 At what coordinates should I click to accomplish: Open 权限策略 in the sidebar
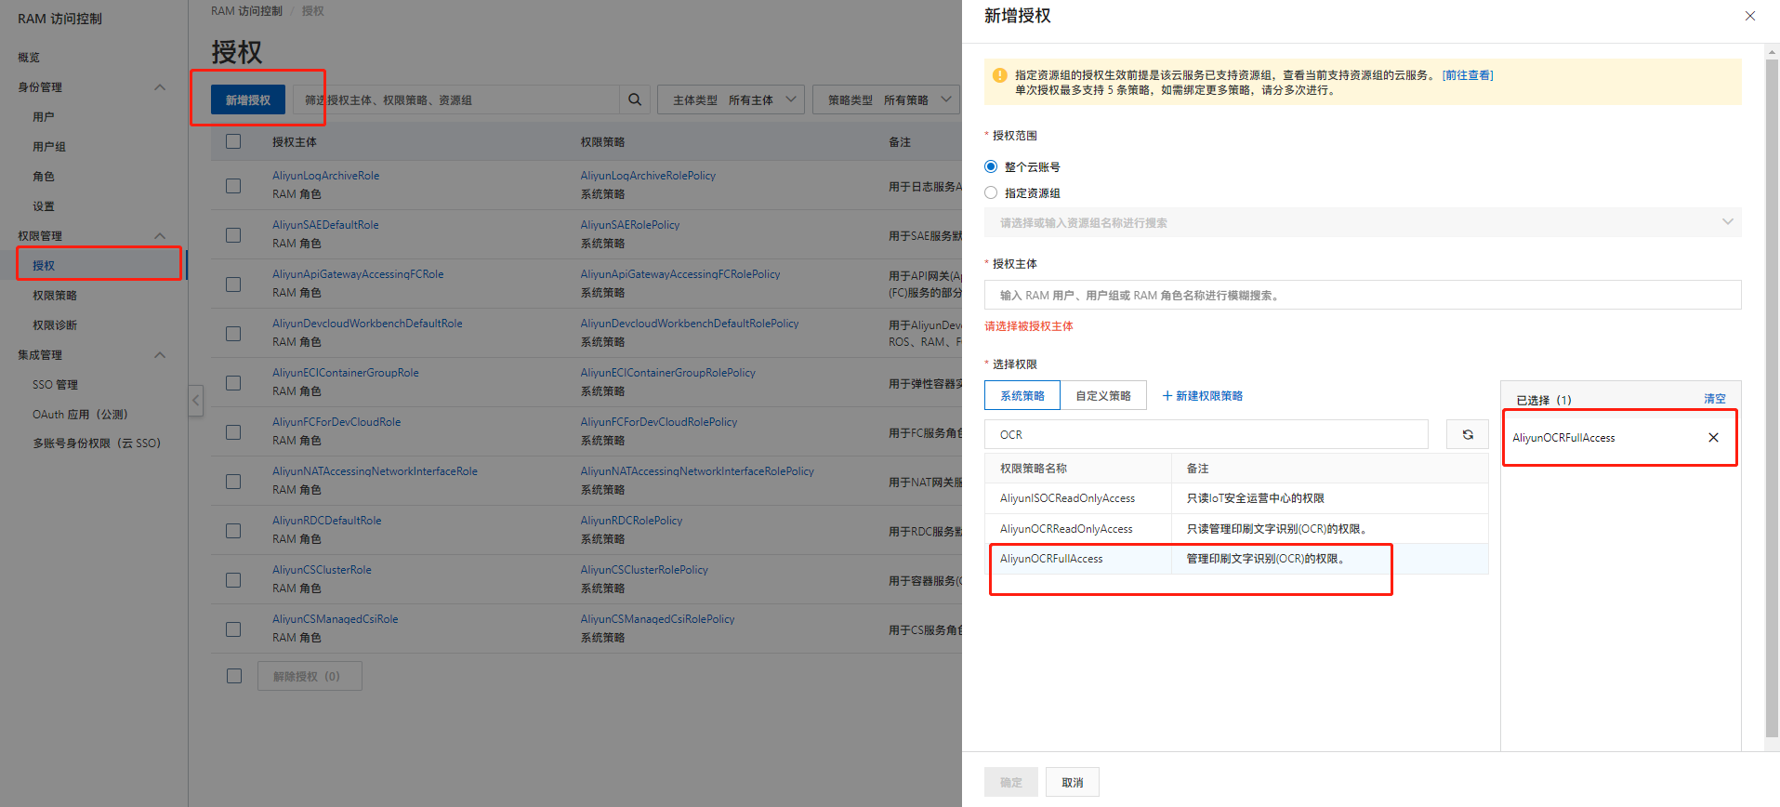tap(55, 296)
